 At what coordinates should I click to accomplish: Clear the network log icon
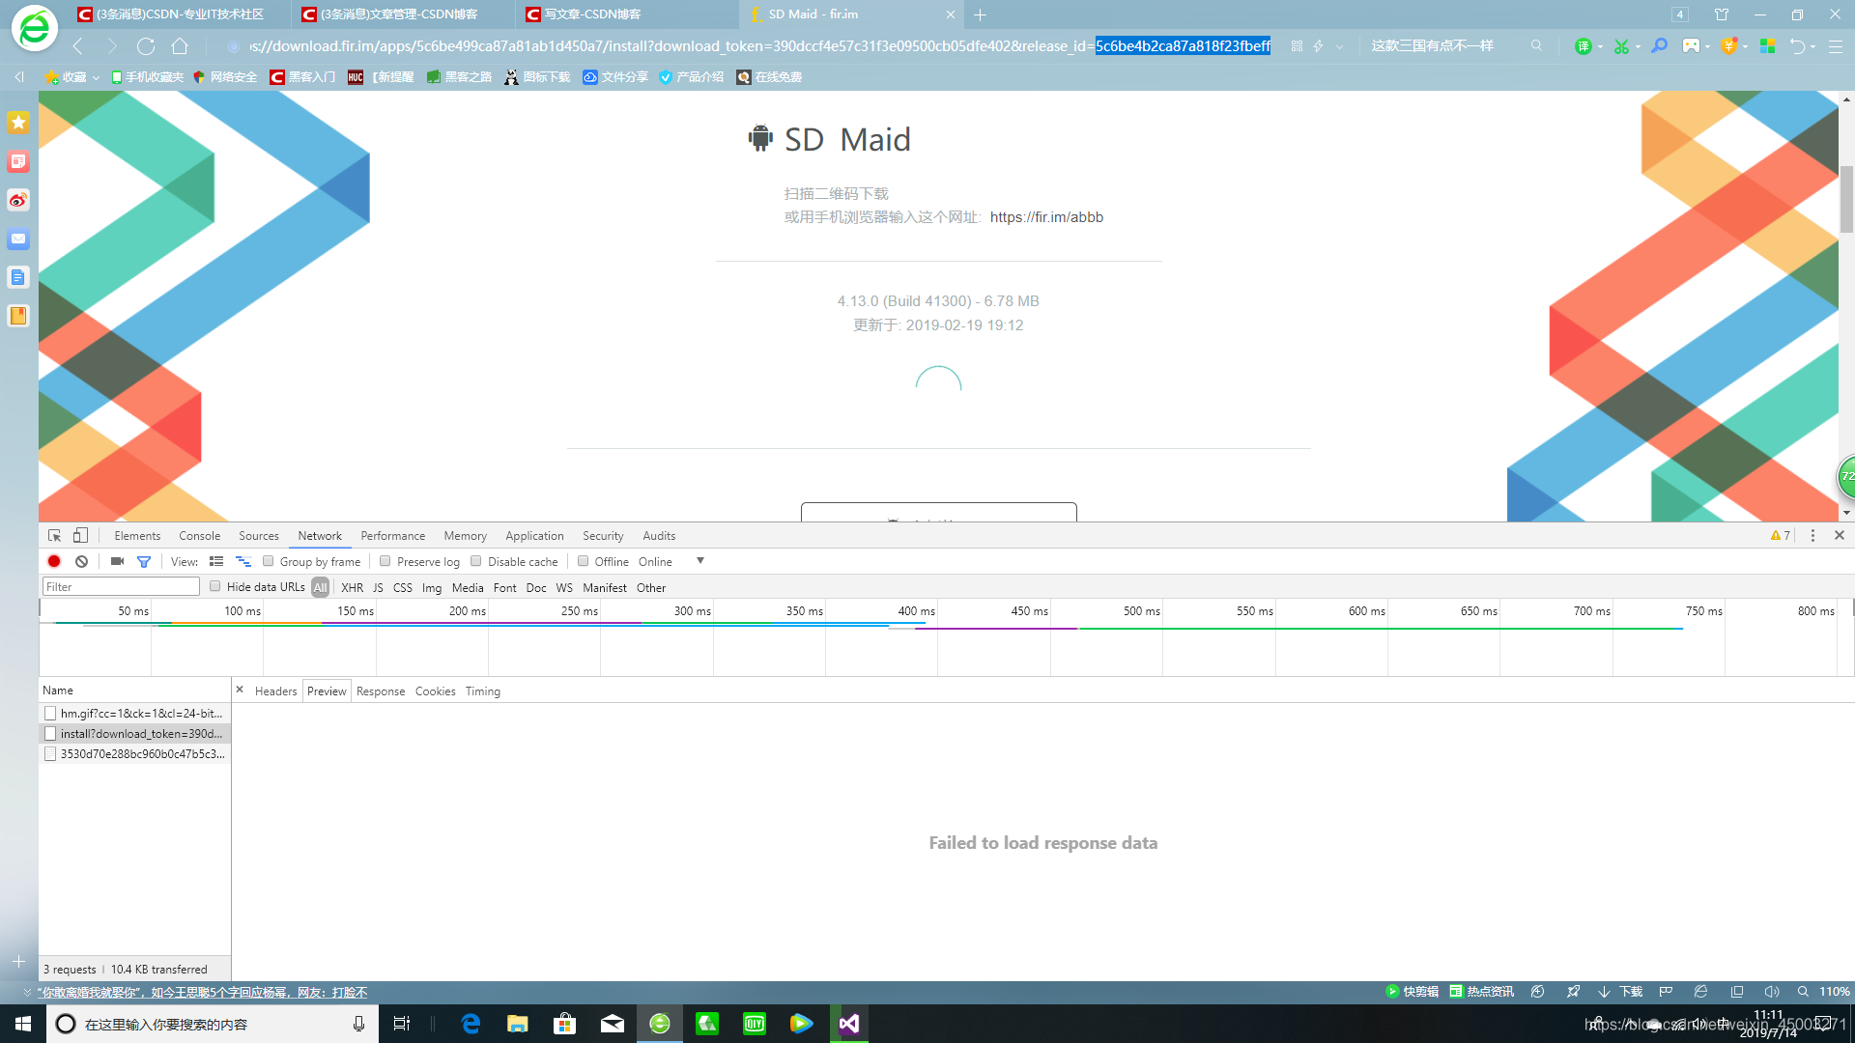click(x=82, y=562)
